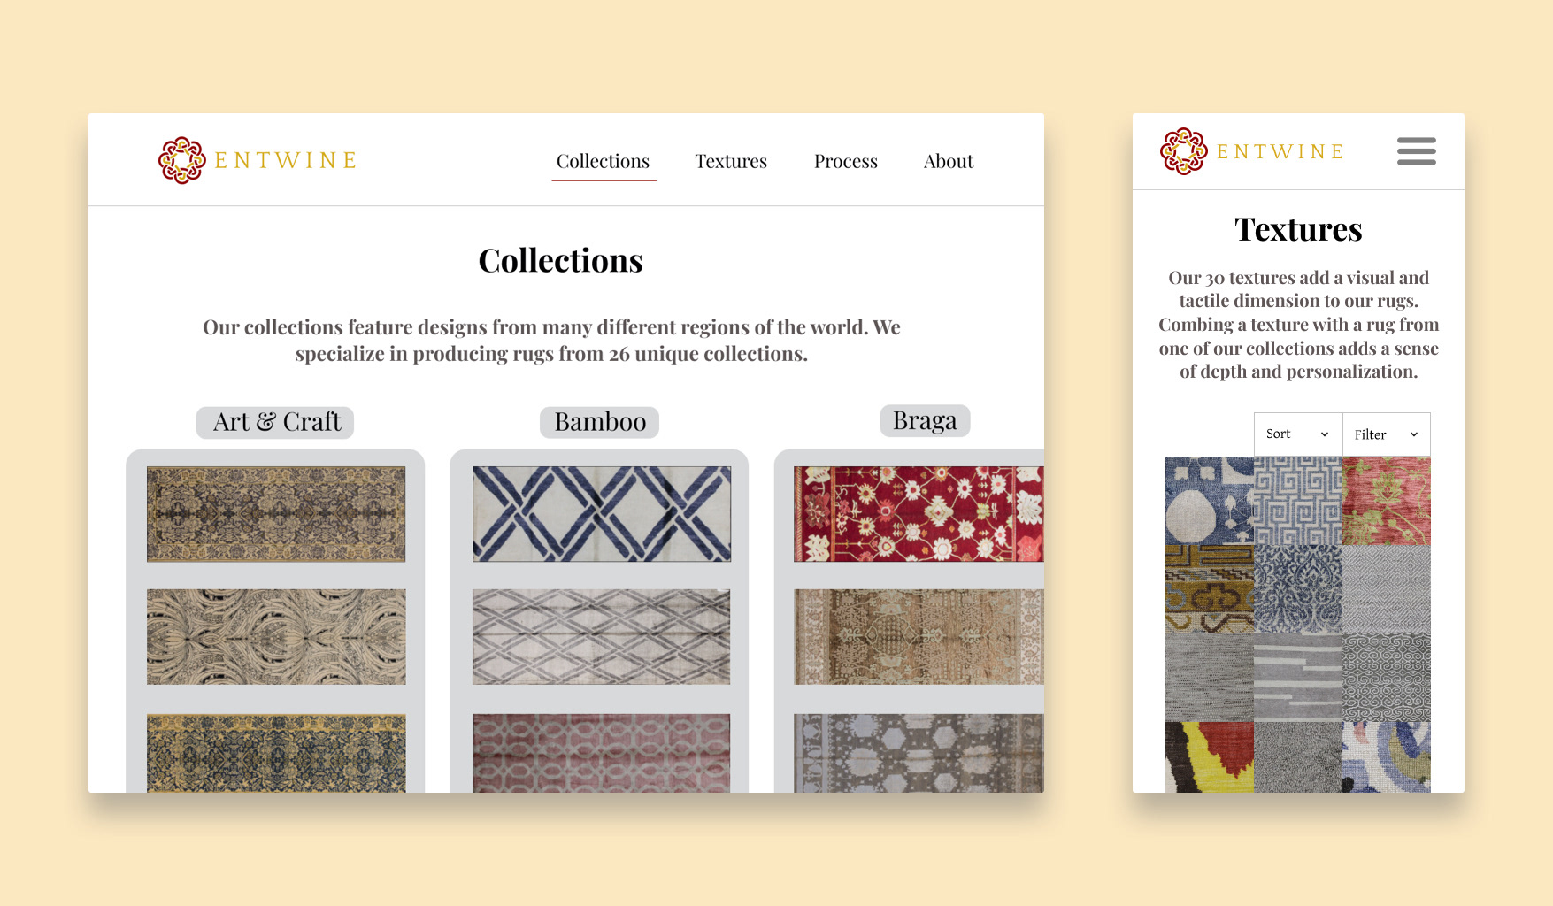This screenshot has width=1553, height=906.
Task: Select the Bamboo collection label
Action: point(600,422)
